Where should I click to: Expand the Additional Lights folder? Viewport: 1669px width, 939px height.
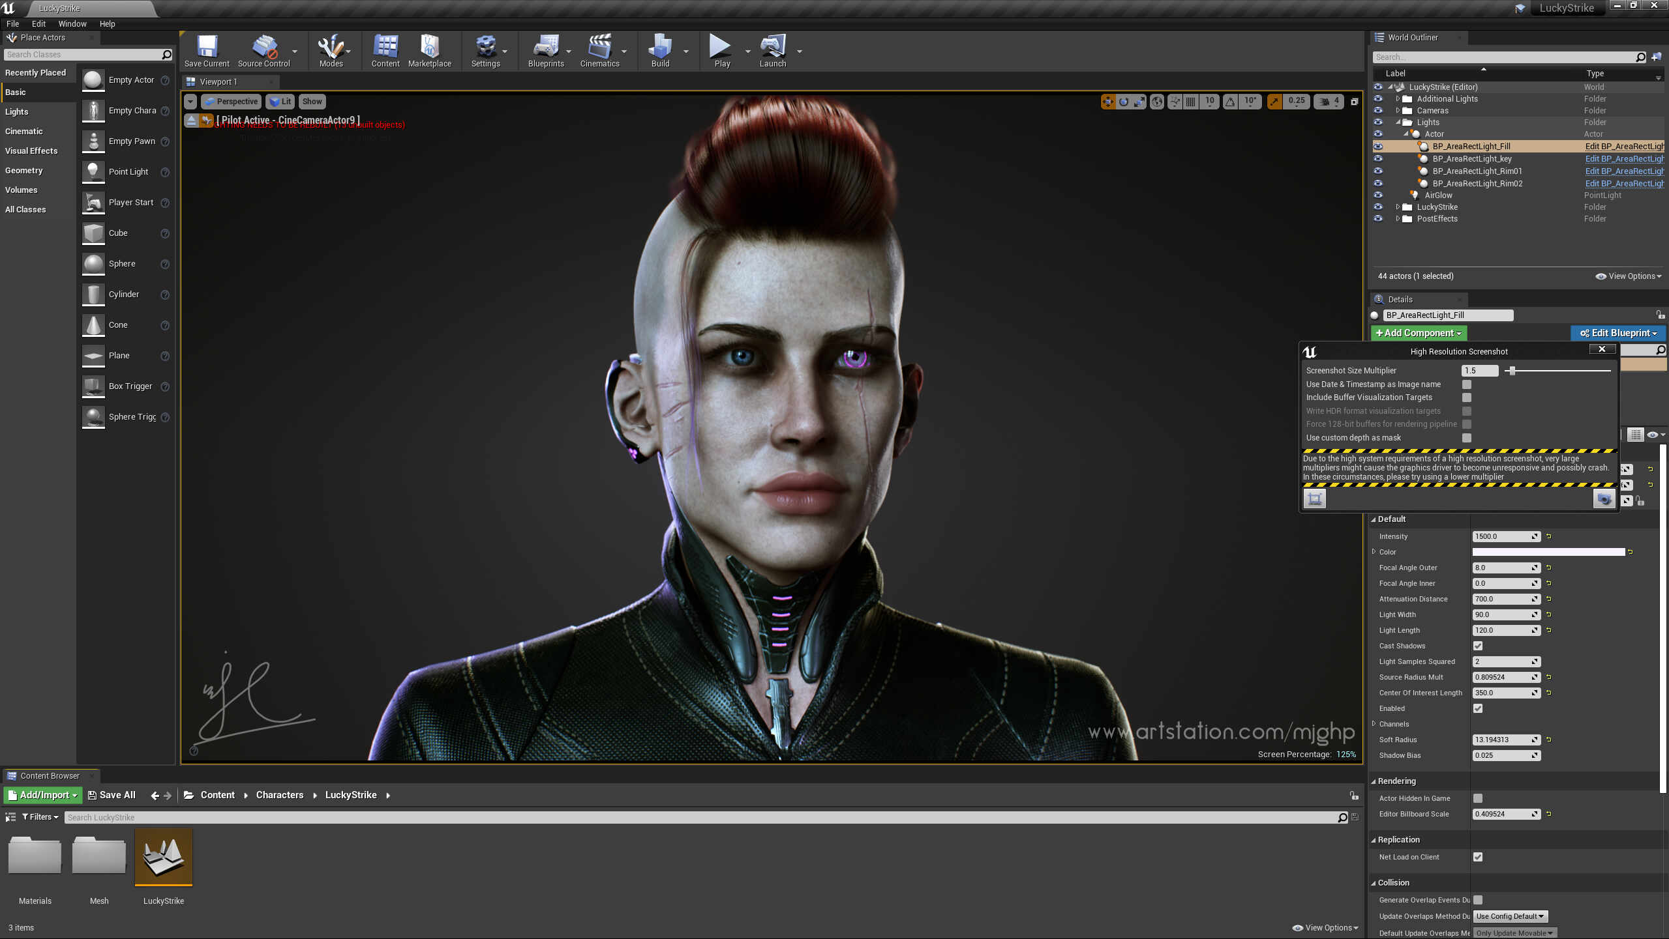click(1397, 99)
